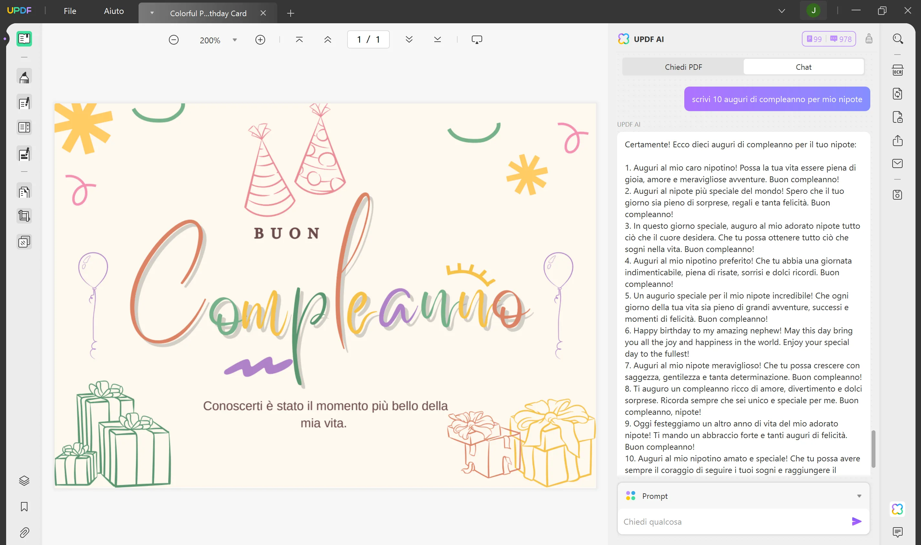Switch to the Chat tab
Image resolution: width=921 pixels, height=545 pixels.
(x=803, y=67)
